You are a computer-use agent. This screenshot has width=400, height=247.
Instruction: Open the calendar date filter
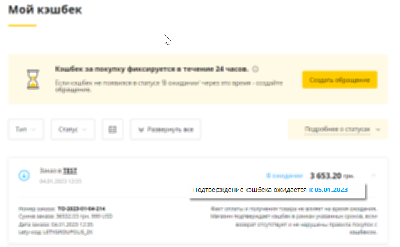(112, 129)
